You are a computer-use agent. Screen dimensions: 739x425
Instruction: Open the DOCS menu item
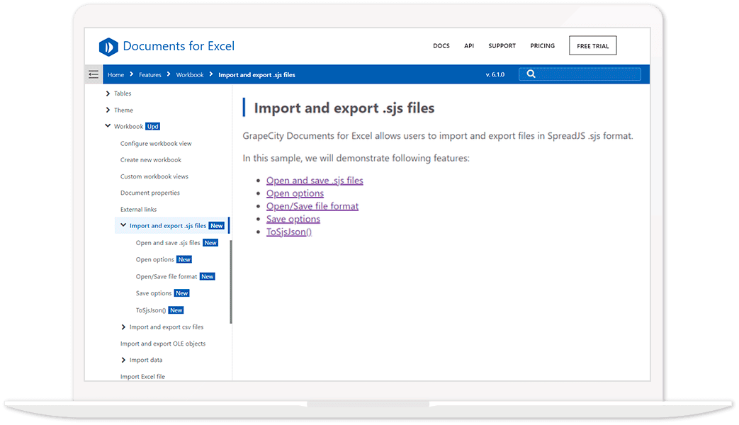click(441, 45)
